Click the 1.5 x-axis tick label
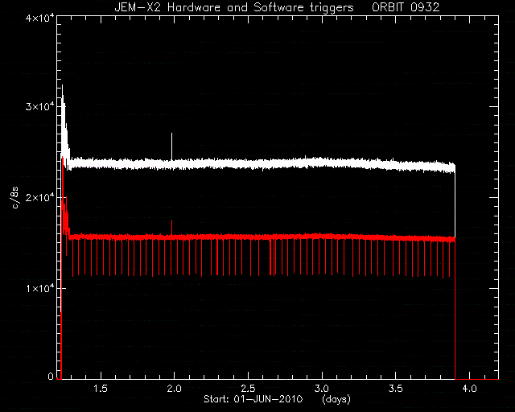 (101, 389)
